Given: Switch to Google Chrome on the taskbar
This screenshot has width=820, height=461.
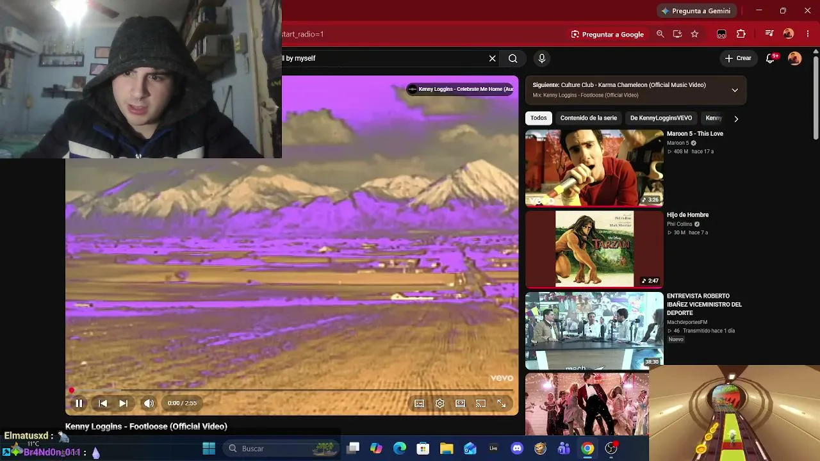Looking at the screenshot, I should [x=587, y=448].
